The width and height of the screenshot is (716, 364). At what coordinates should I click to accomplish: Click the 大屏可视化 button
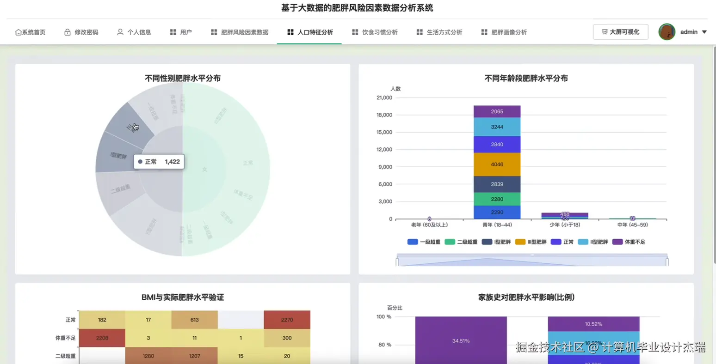pos(620,31)
